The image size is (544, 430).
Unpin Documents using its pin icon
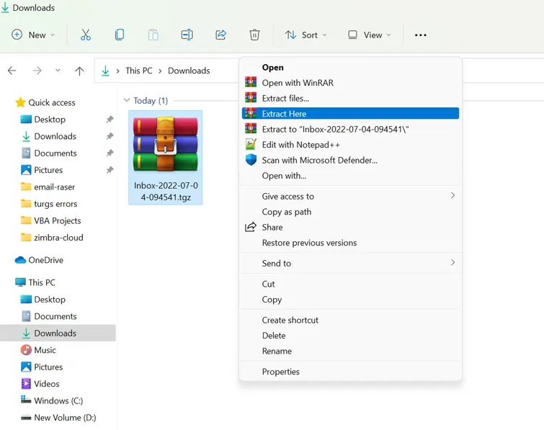110,153
